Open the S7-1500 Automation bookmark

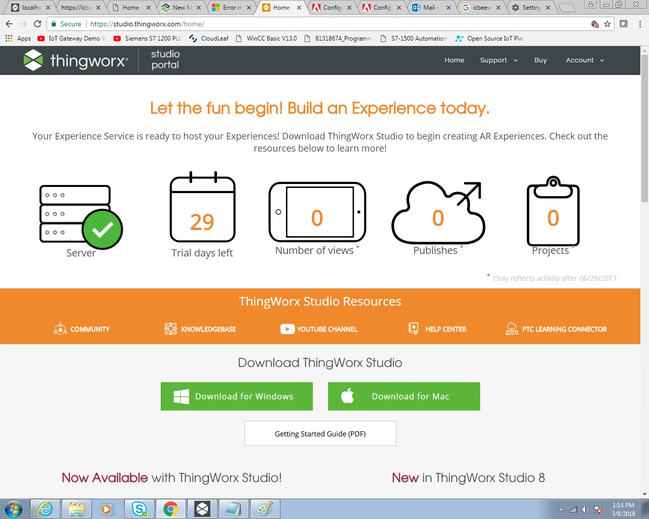pos(413,38)
